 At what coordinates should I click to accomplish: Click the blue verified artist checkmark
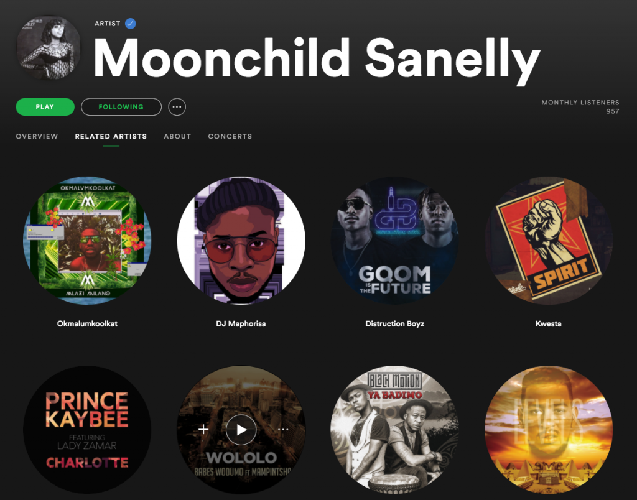131,24
